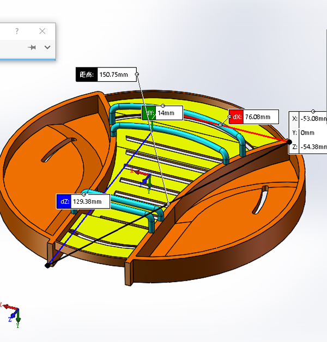This screenshot has height=342, width=327.
Task: Select the 150.75mm distance callout
Action: point(116,75)
